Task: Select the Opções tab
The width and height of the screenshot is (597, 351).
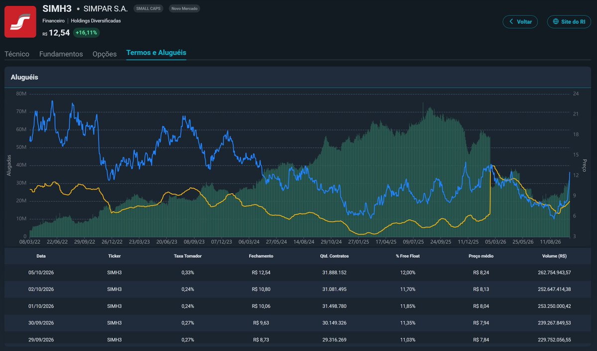Action: (105, 54)
